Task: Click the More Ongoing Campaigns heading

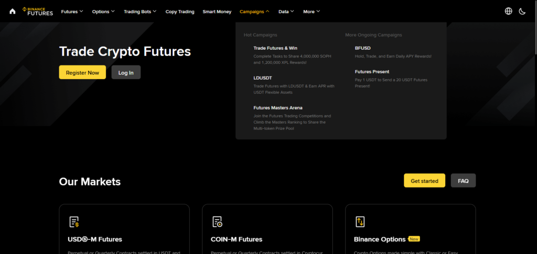Action: (373, 35)
